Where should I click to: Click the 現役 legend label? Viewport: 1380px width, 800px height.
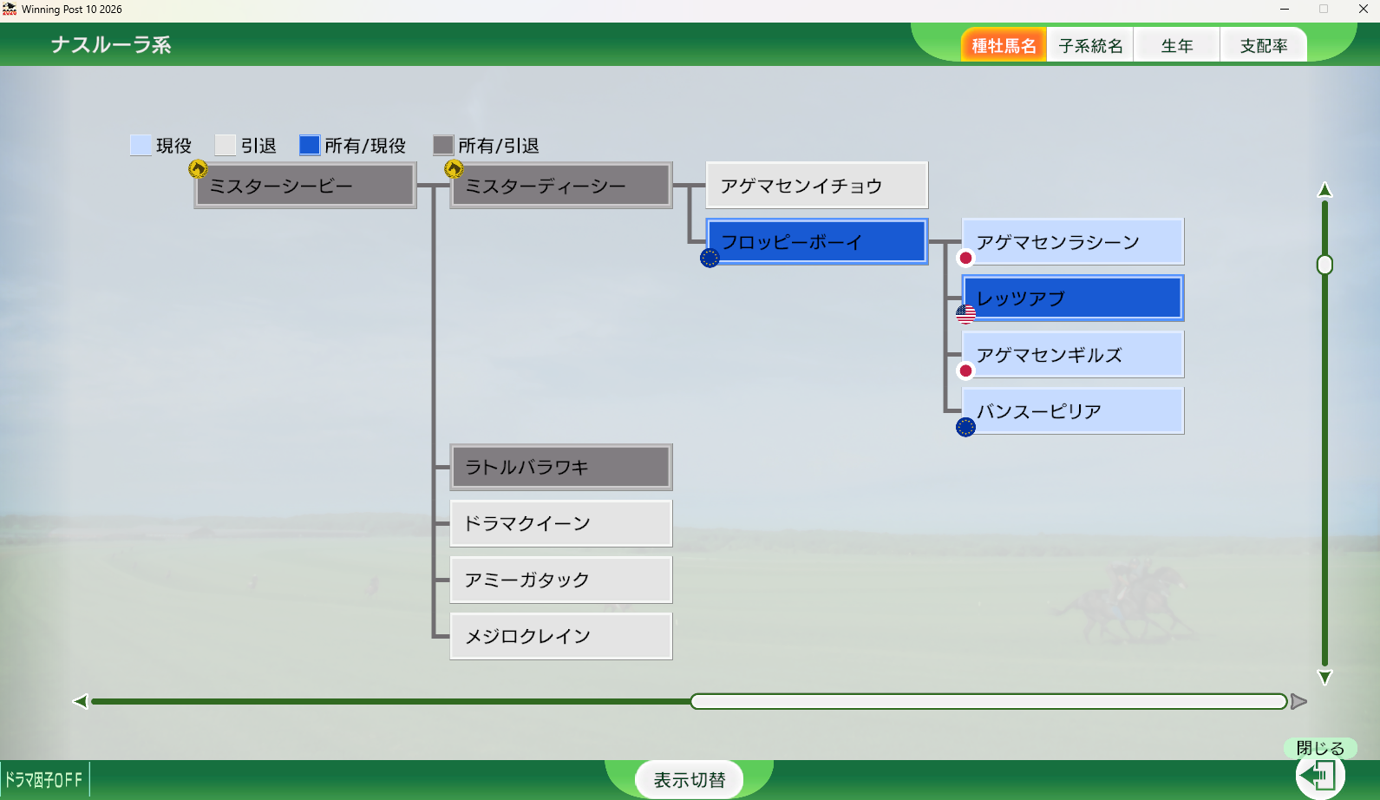click(x=173, y=146)
